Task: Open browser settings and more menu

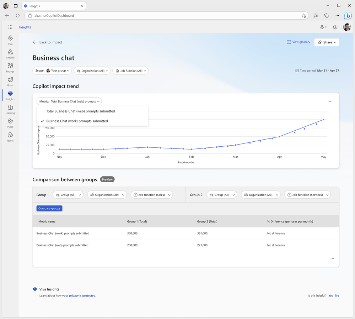Action: (337, 15)
